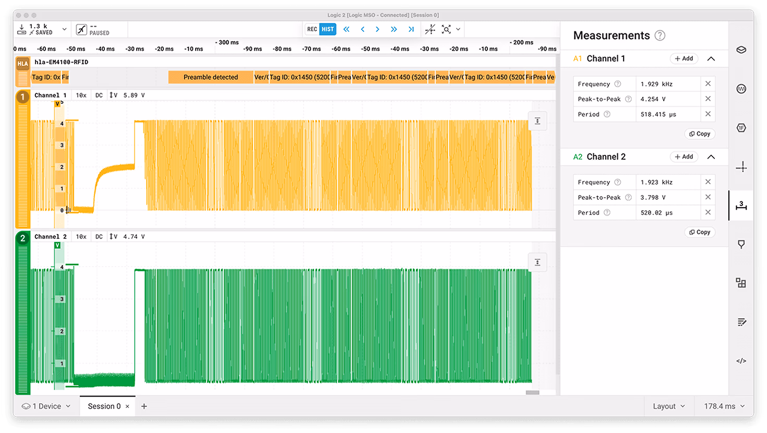Open the Annotations panel
Viewport: 767px width, 433px height.
[741, 244]
